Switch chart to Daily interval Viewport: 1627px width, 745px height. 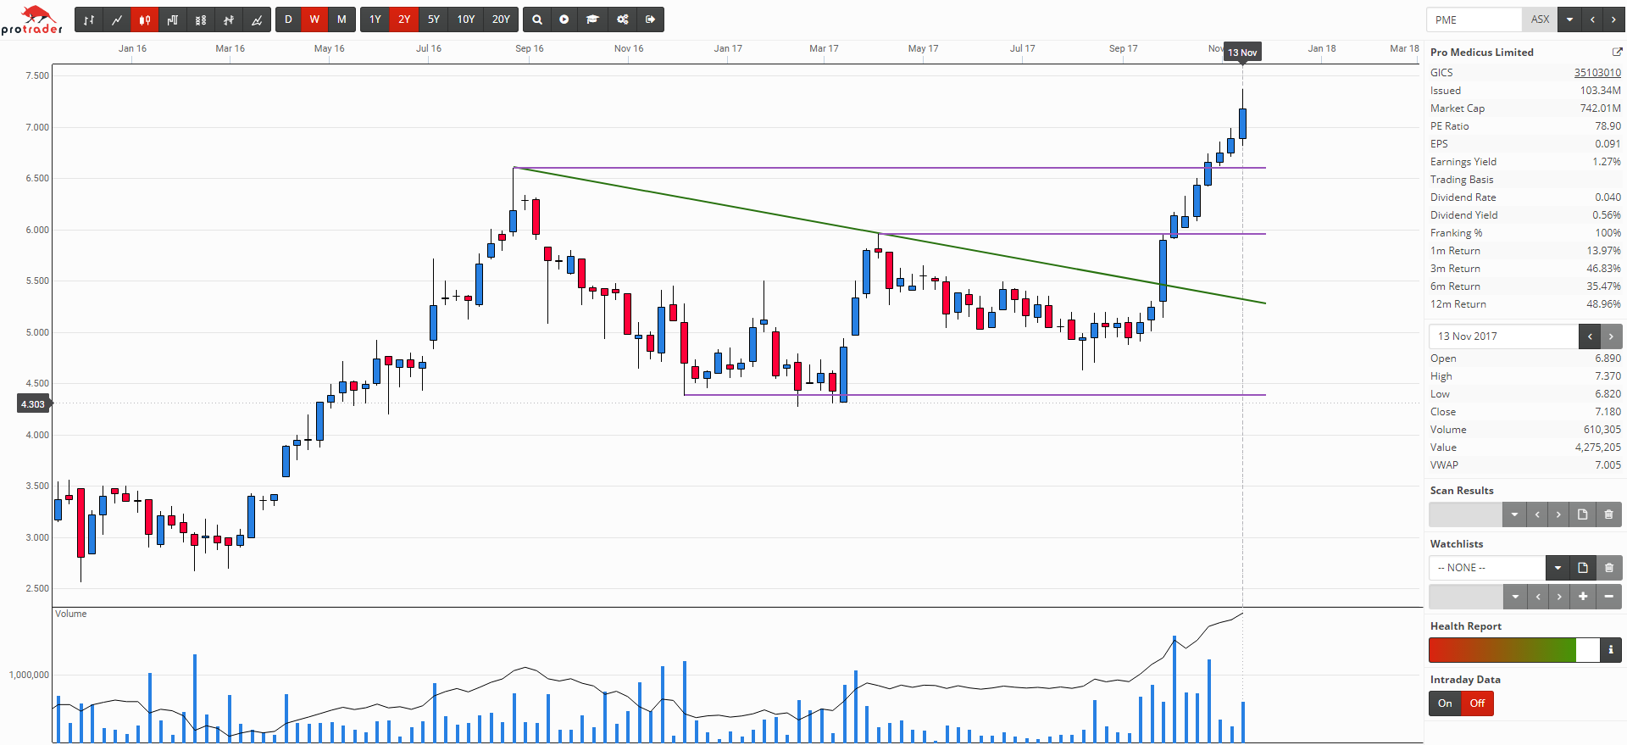288,19
